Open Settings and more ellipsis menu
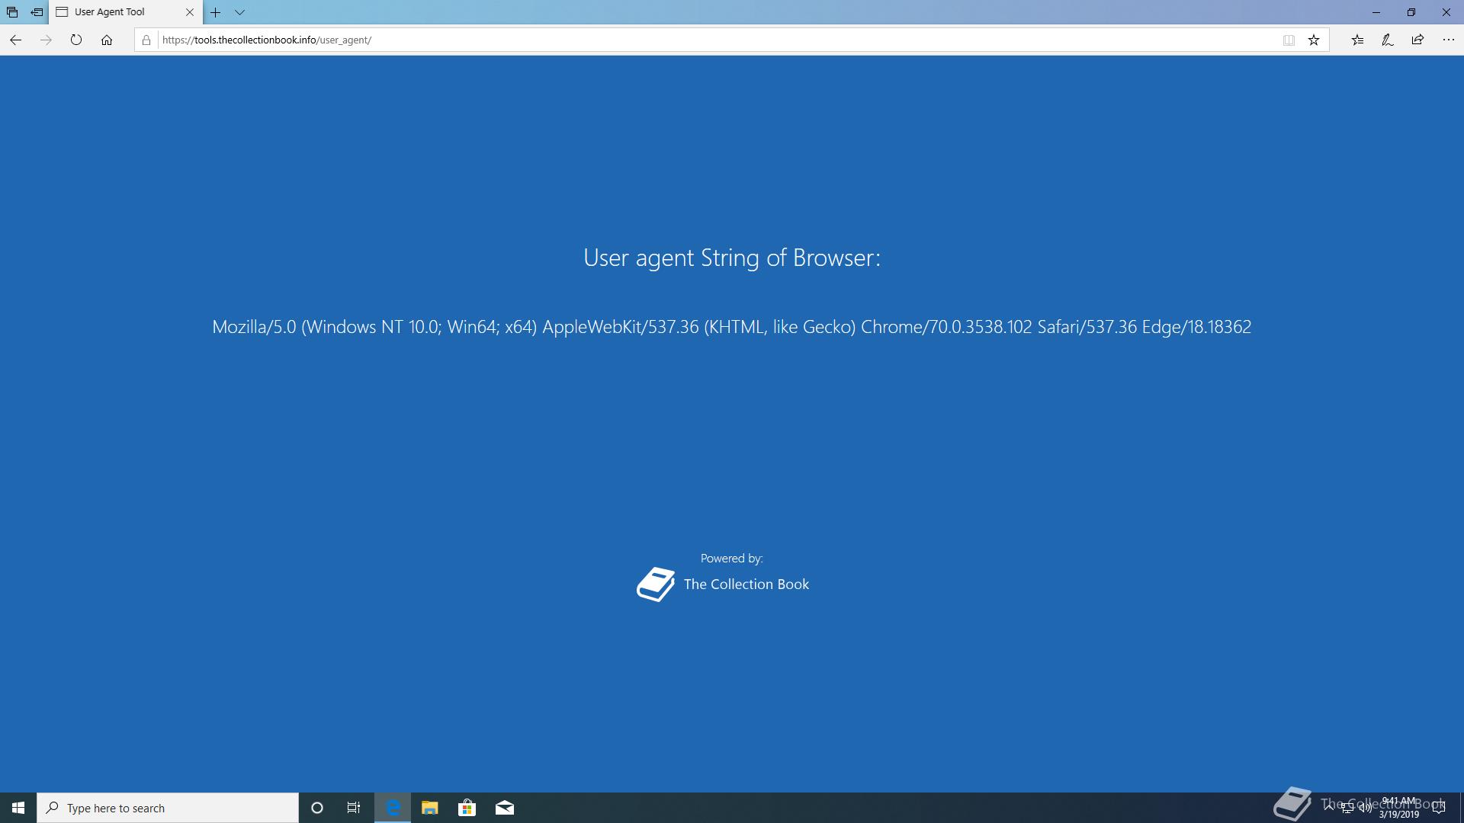This screenshot has width=1464, height=823. [1448, 40]
